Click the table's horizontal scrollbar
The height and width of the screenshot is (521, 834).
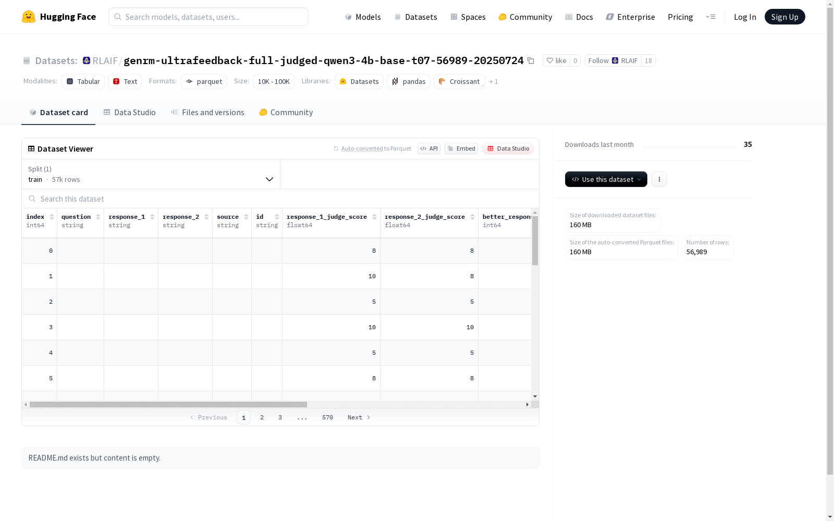[168, 404]
